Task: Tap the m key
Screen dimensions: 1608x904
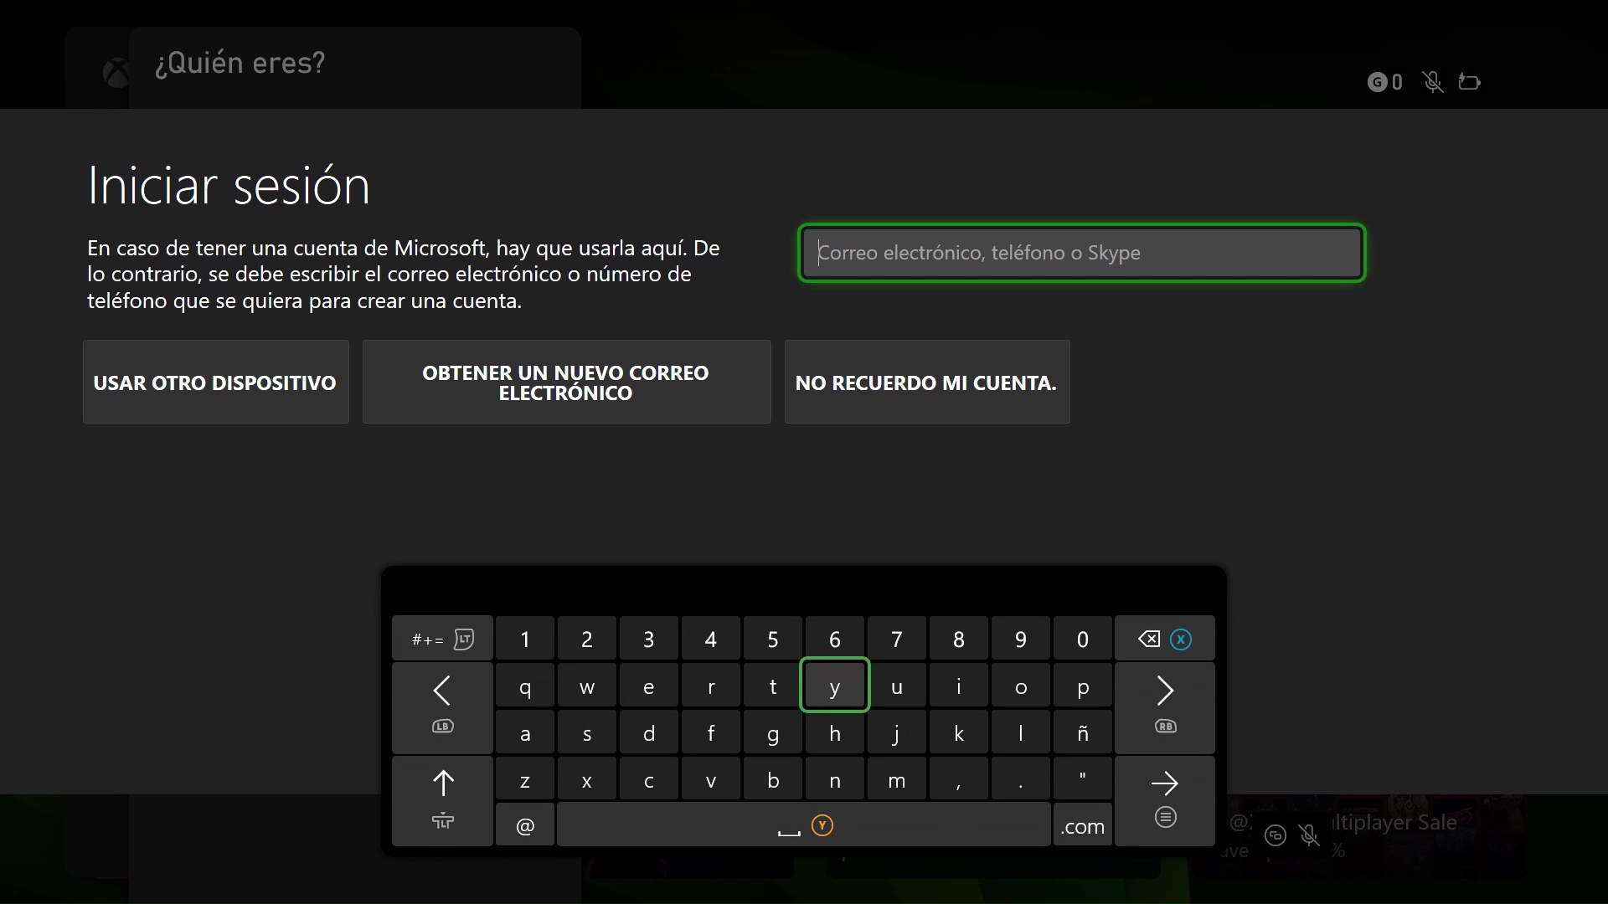Action: click(897, 780)
